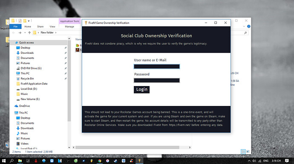Click the volume speaker icon in tray
Screen dimensions: 294x164
tap(254, 161)
